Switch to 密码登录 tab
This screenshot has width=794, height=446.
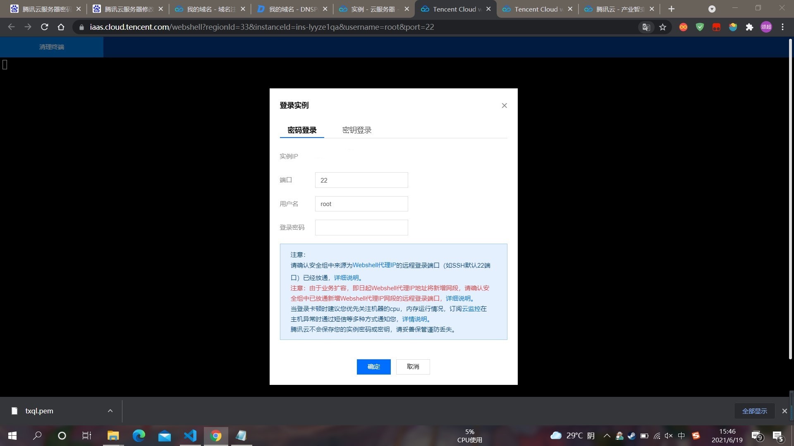(302, 130)
